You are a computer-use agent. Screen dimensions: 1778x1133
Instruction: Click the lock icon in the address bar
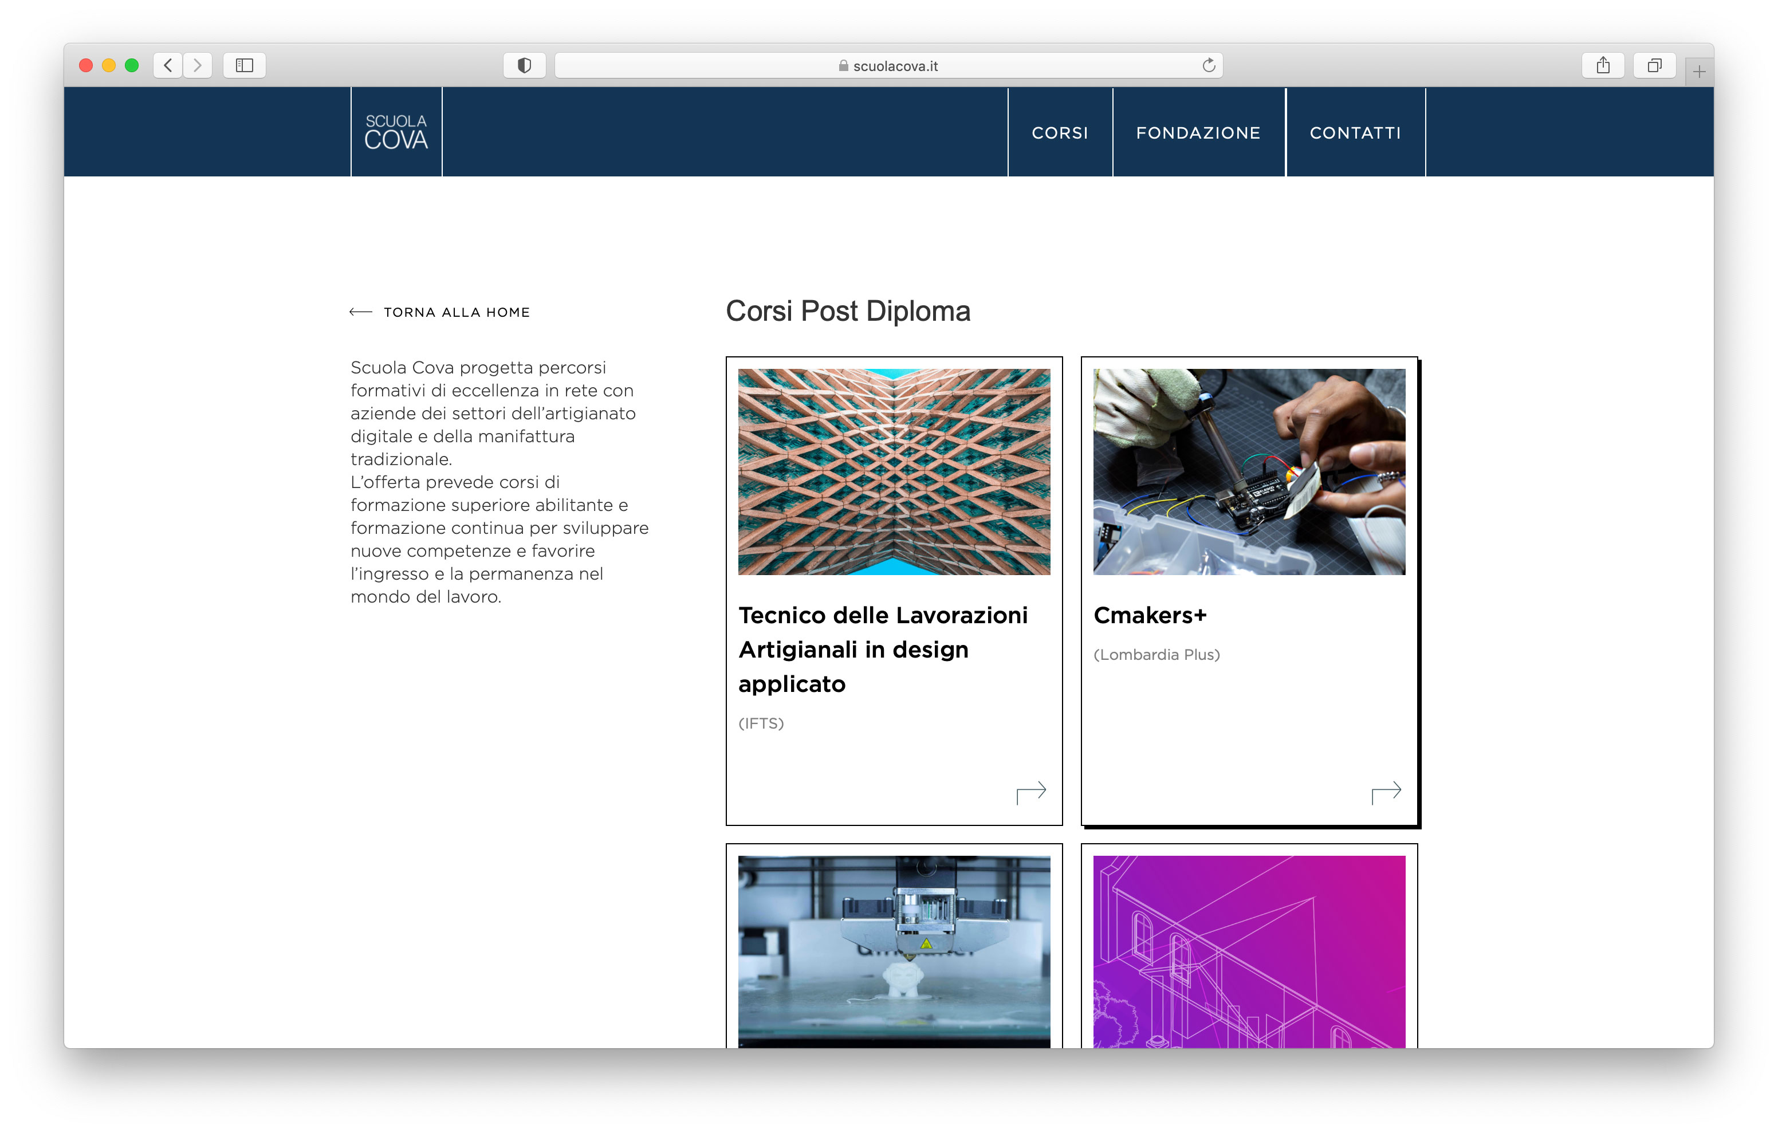tap(843, 66)
